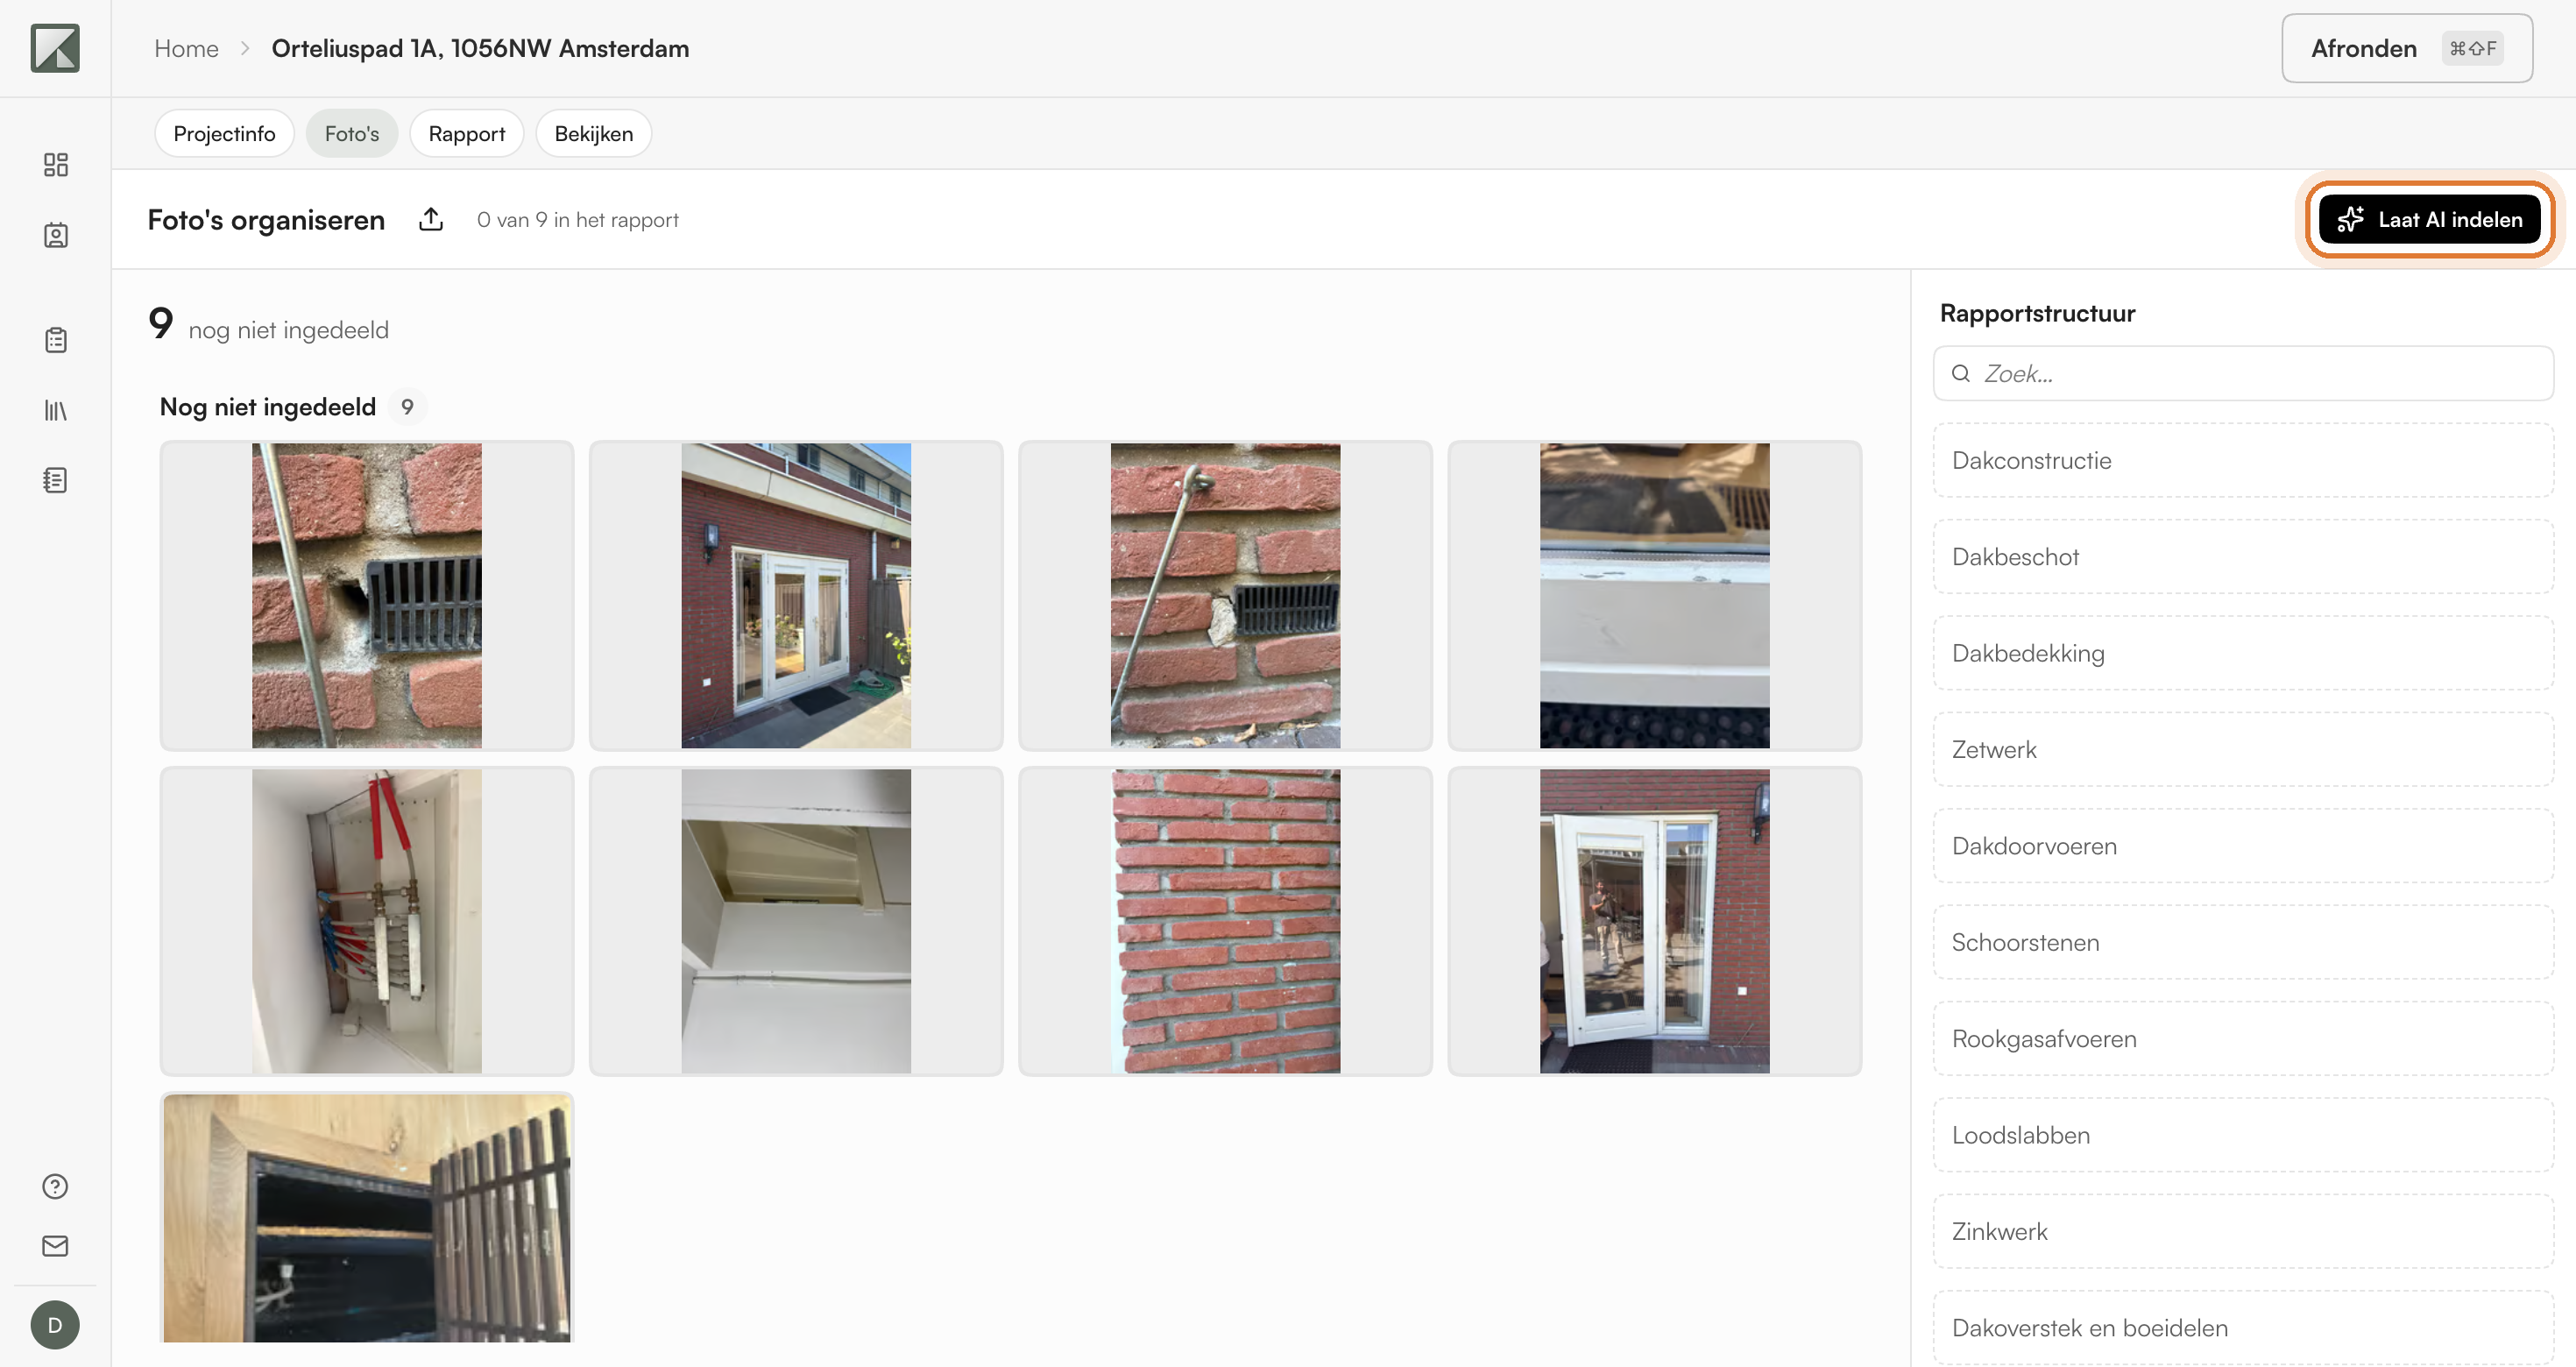Click the app logo in the sidebar
Viewport: 2576px width, 1367px height.
pyautogui.click(x=55, y=48)
